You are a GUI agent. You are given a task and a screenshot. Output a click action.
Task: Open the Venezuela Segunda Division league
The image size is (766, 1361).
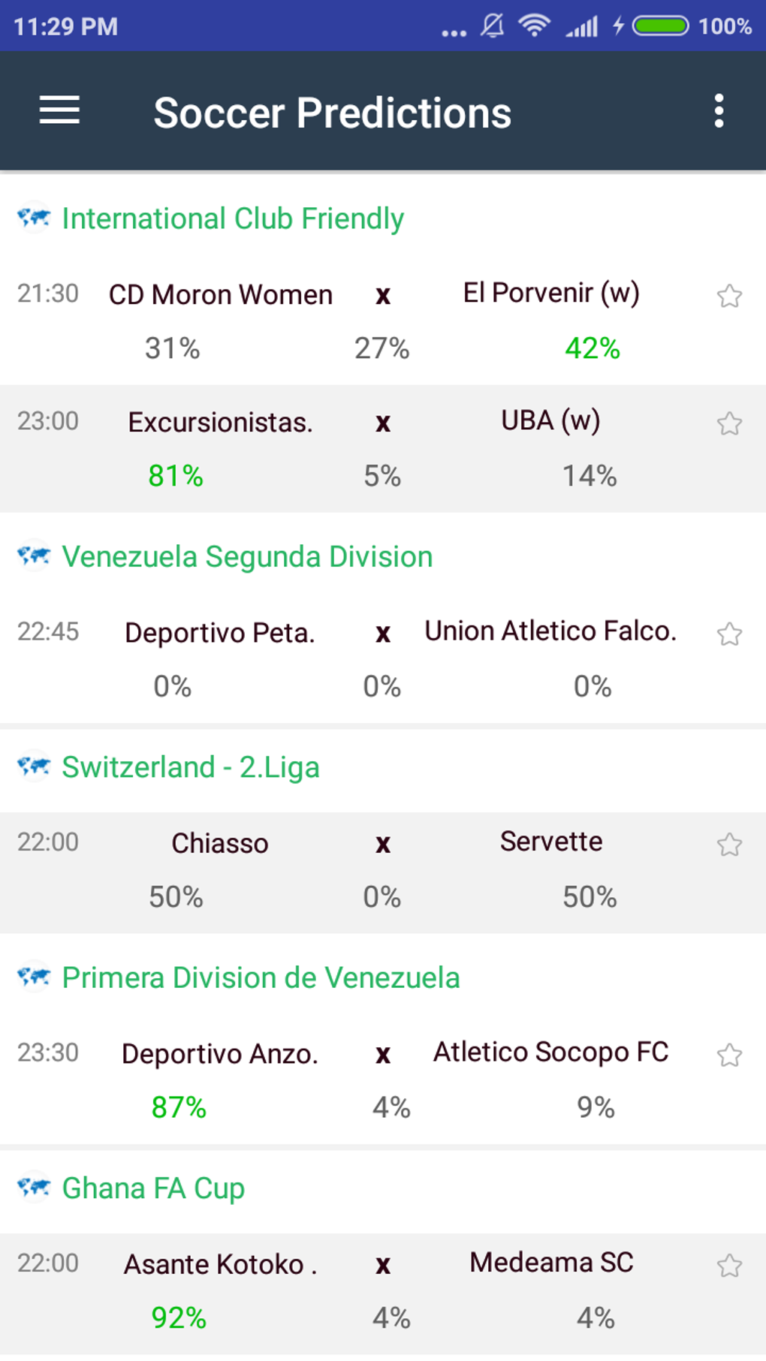click(247, 557)
